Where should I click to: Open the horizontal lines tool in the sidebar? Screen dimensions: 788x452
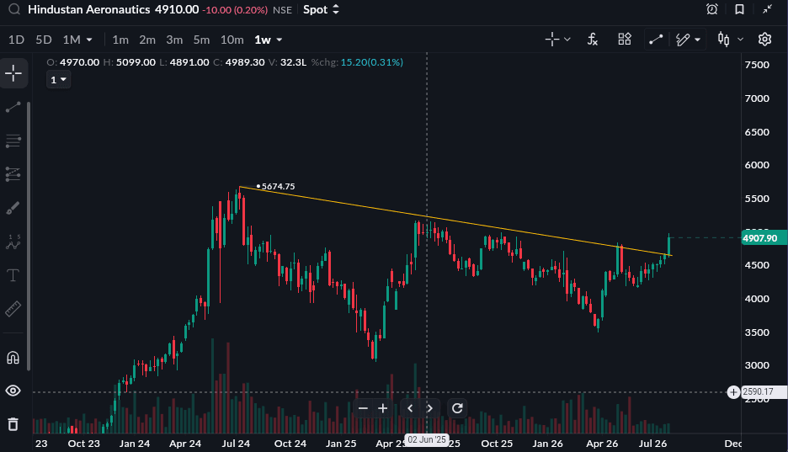tap(13, 141)
